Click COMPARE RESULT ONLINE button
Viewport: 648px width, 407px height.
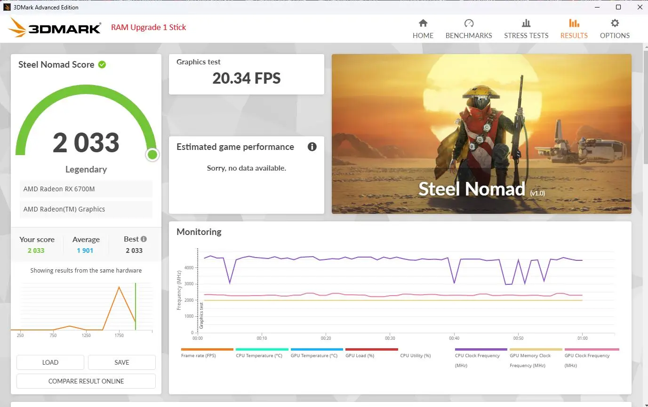tap(86, 381)
